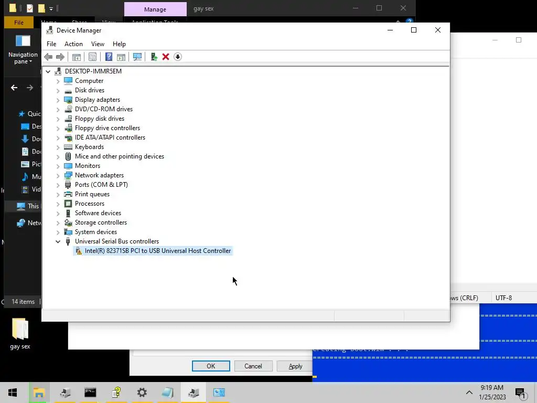Click the DVD/CD-ROM drives disc icon
Screen dimensions: 537x403
68,109
